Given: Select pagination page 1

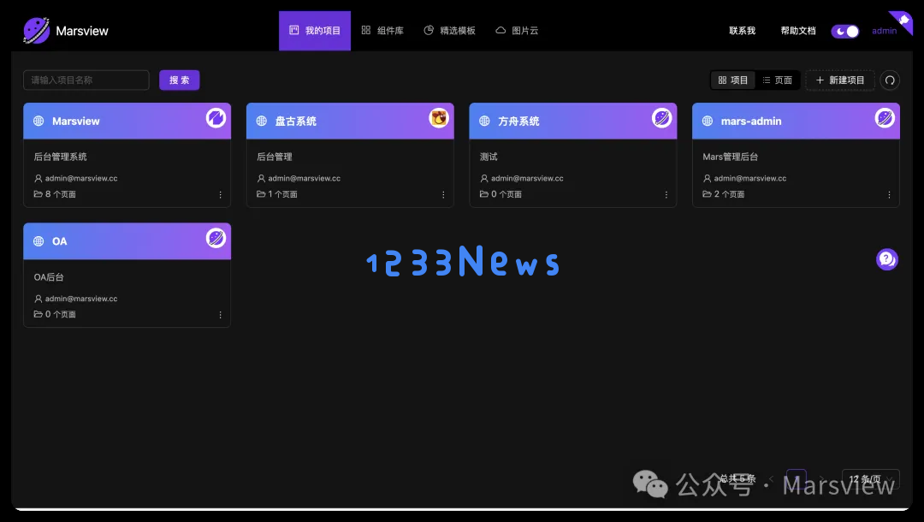Looking at the screenshot, I should pyautogui.click(x=797, y=479).
